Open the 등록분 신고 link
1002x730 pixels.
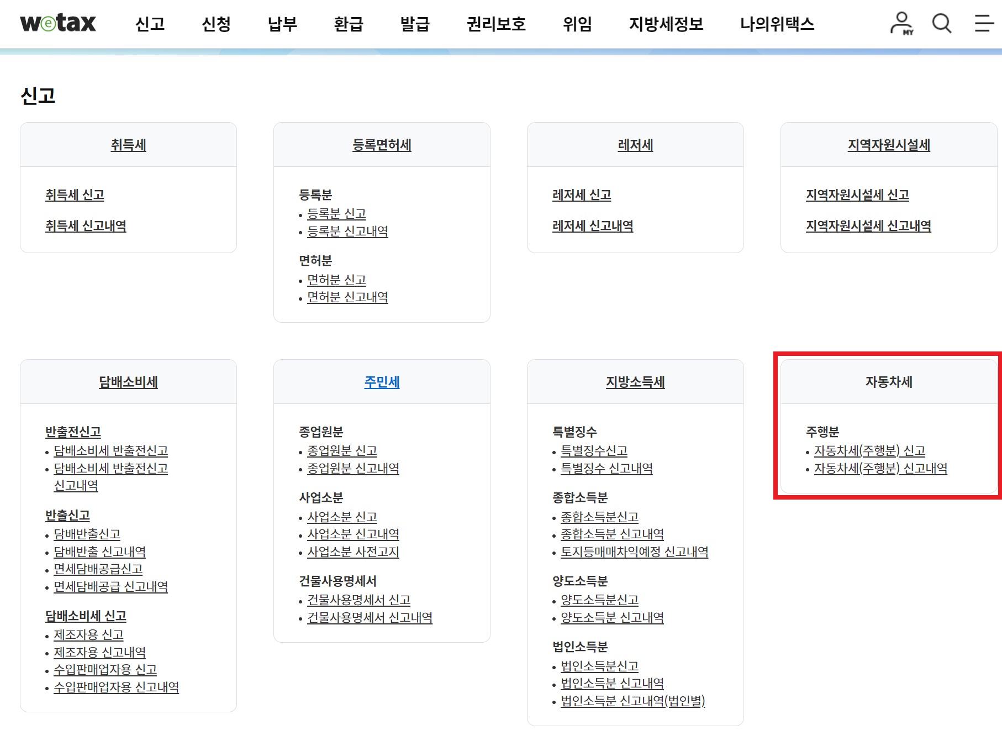point(337,213)
